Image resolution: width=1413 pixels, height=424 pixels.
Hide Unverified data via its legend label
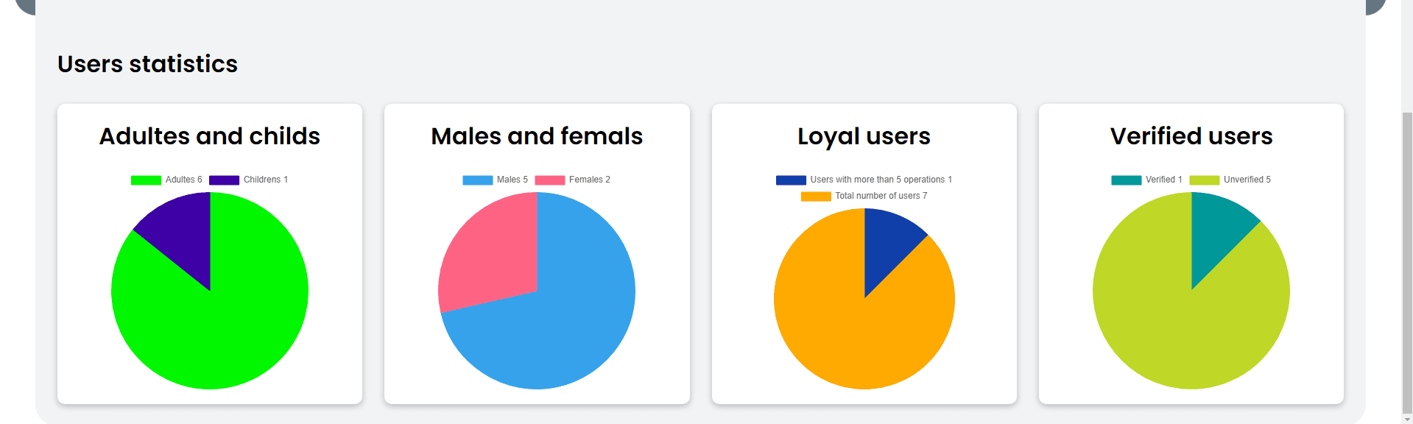[1247, 180]
